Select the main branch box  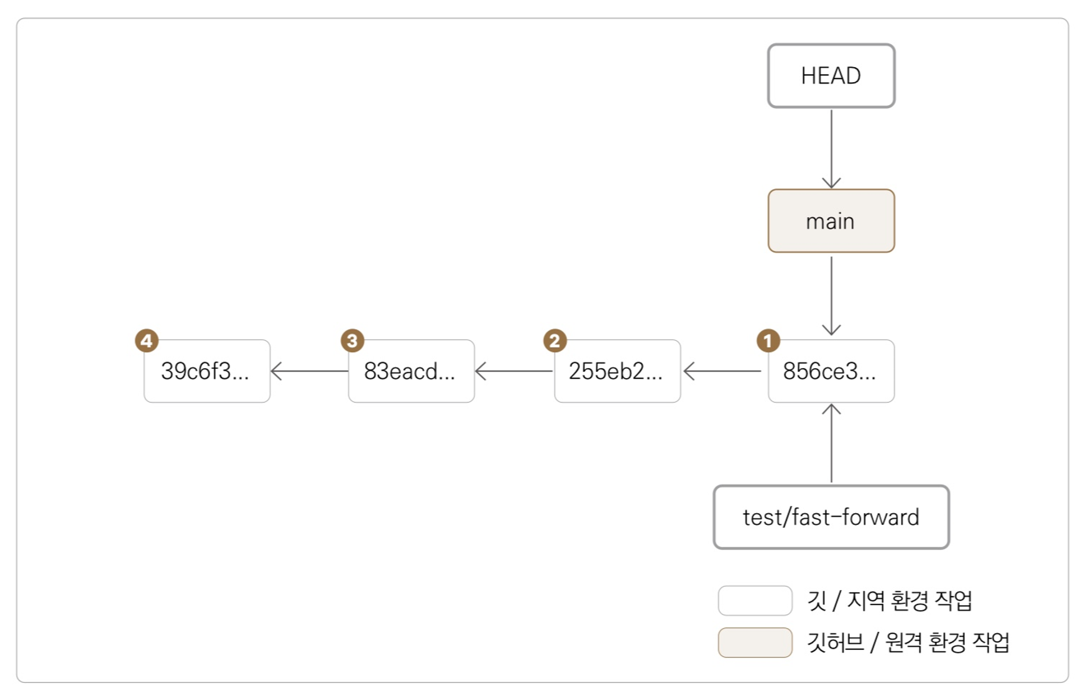click(x=831, y=221)
